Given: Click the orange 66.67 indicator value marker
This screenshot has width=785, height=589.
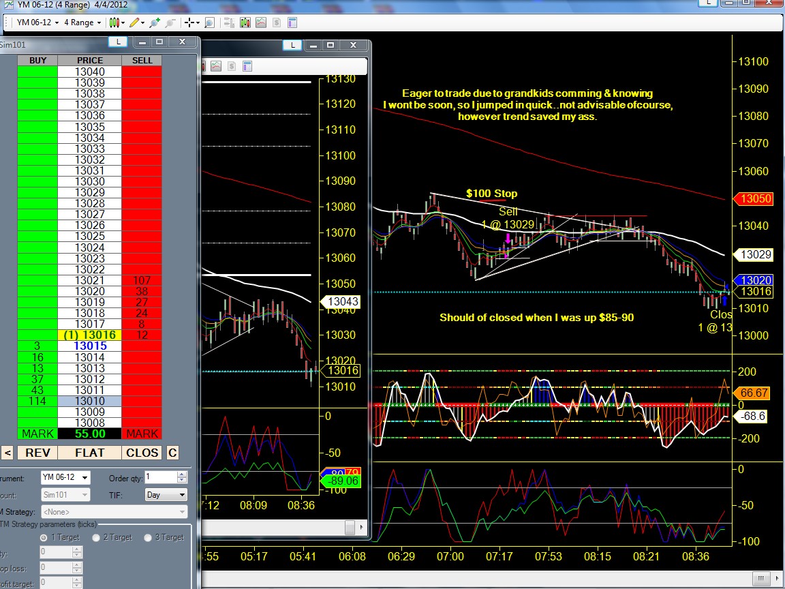Looking at the screenshot, I should tap(751, 393).
